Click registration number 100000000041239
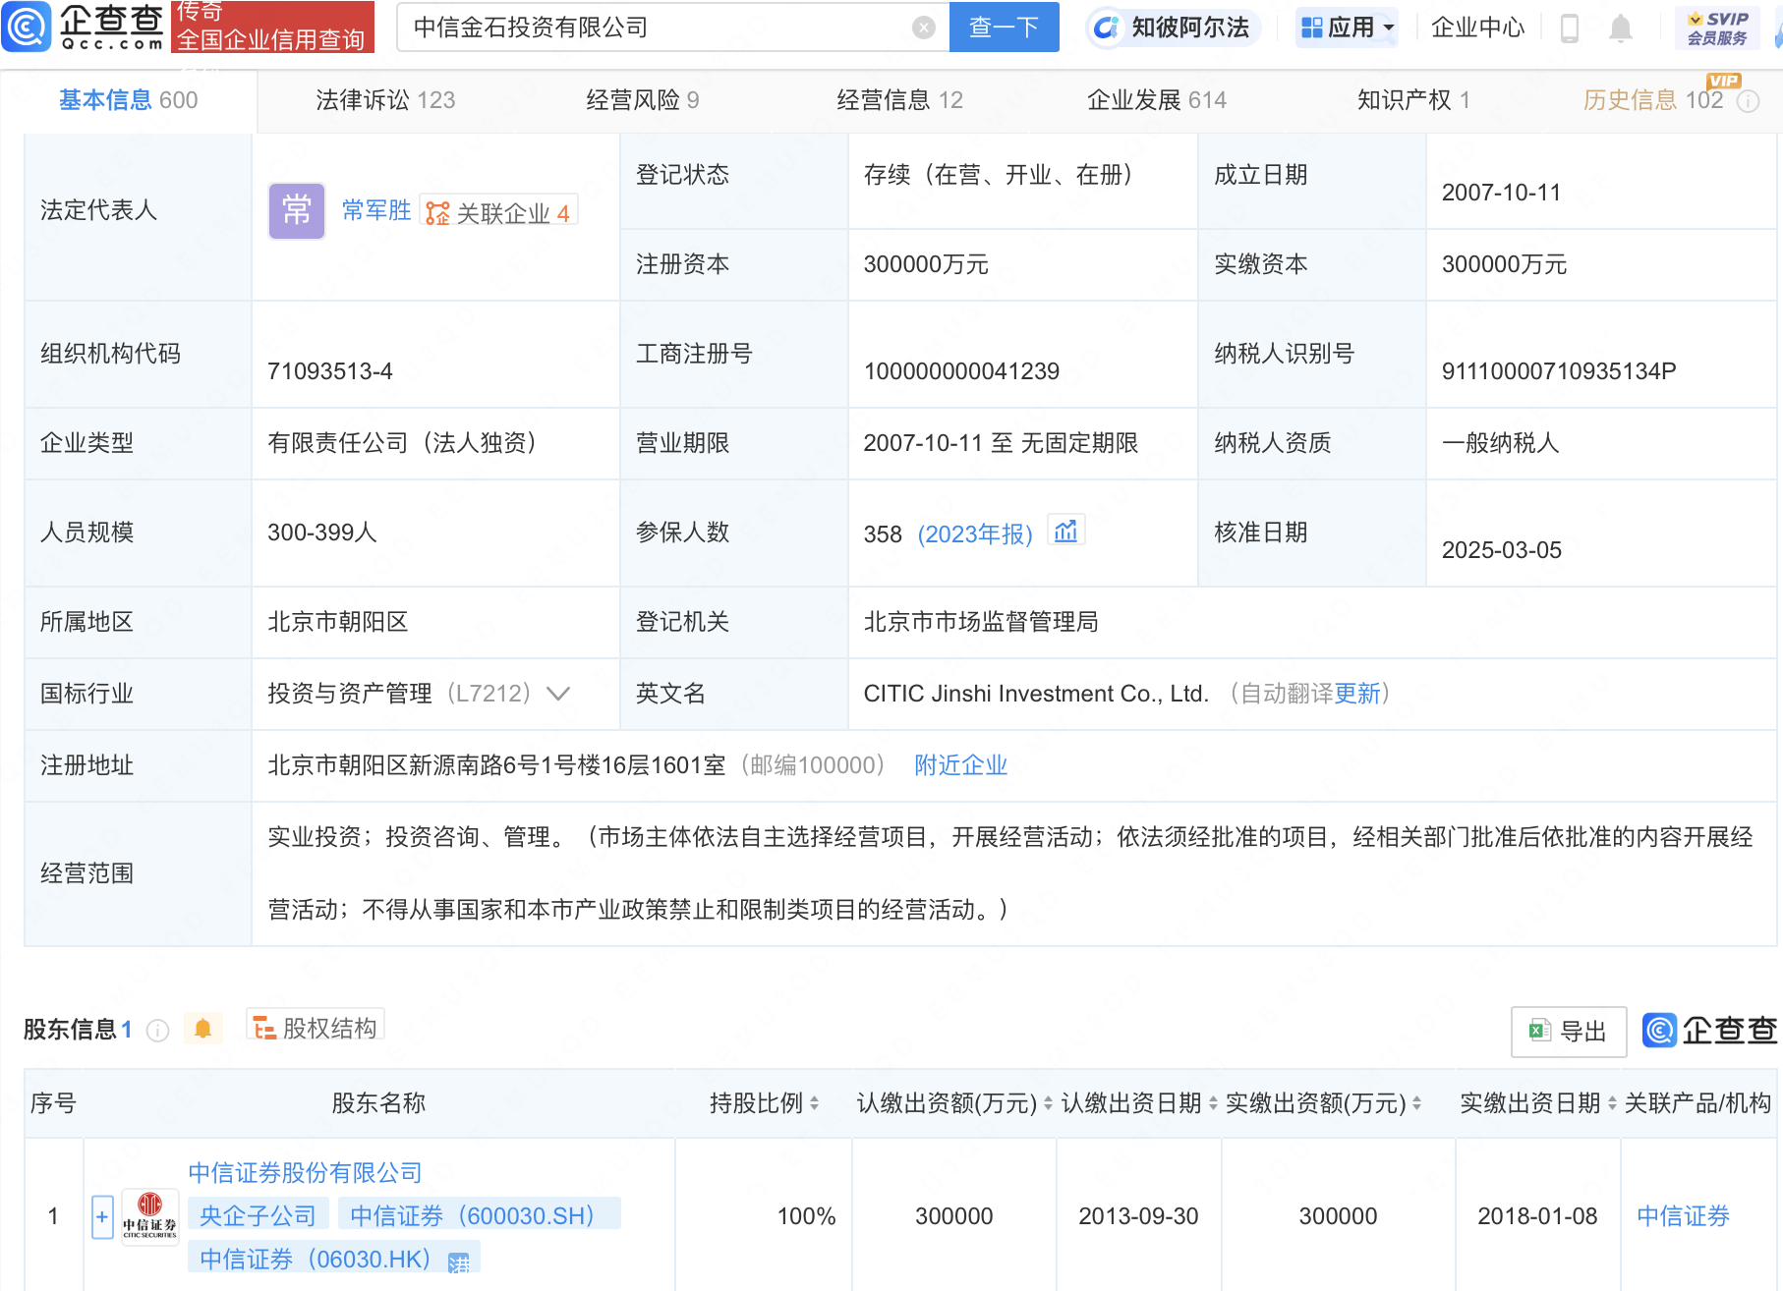The image size is (1783, 1291). pos(961,371)
